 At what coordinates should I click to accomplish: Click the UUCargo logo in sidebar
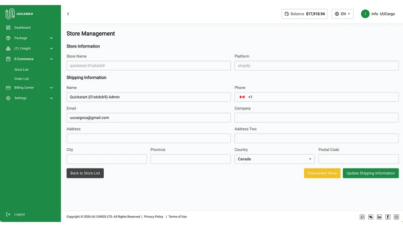tap(19, 14)
